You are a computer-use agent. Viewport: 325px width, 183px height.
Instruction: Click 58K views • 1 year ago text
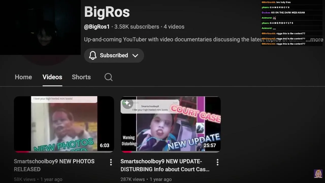coord(38,179)
